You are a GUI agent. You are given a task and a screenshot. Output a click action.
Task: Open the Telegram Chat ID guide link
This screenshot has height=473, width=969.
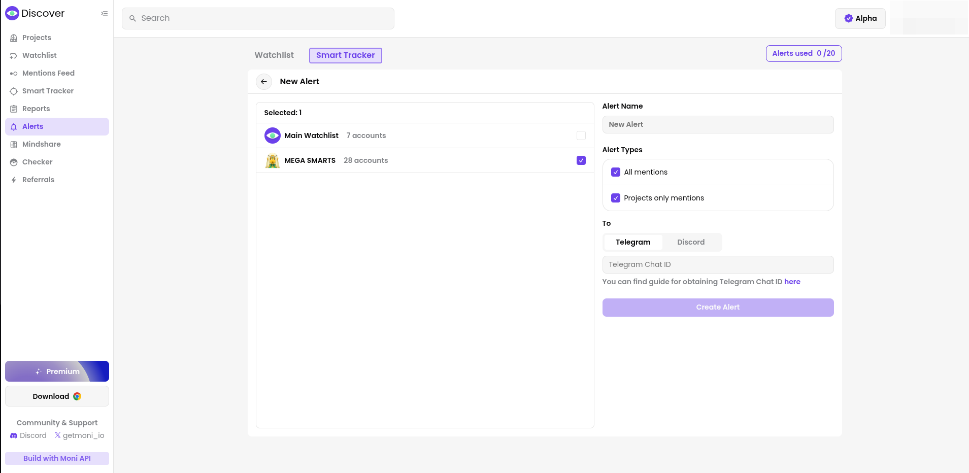[x=792, y=282]
